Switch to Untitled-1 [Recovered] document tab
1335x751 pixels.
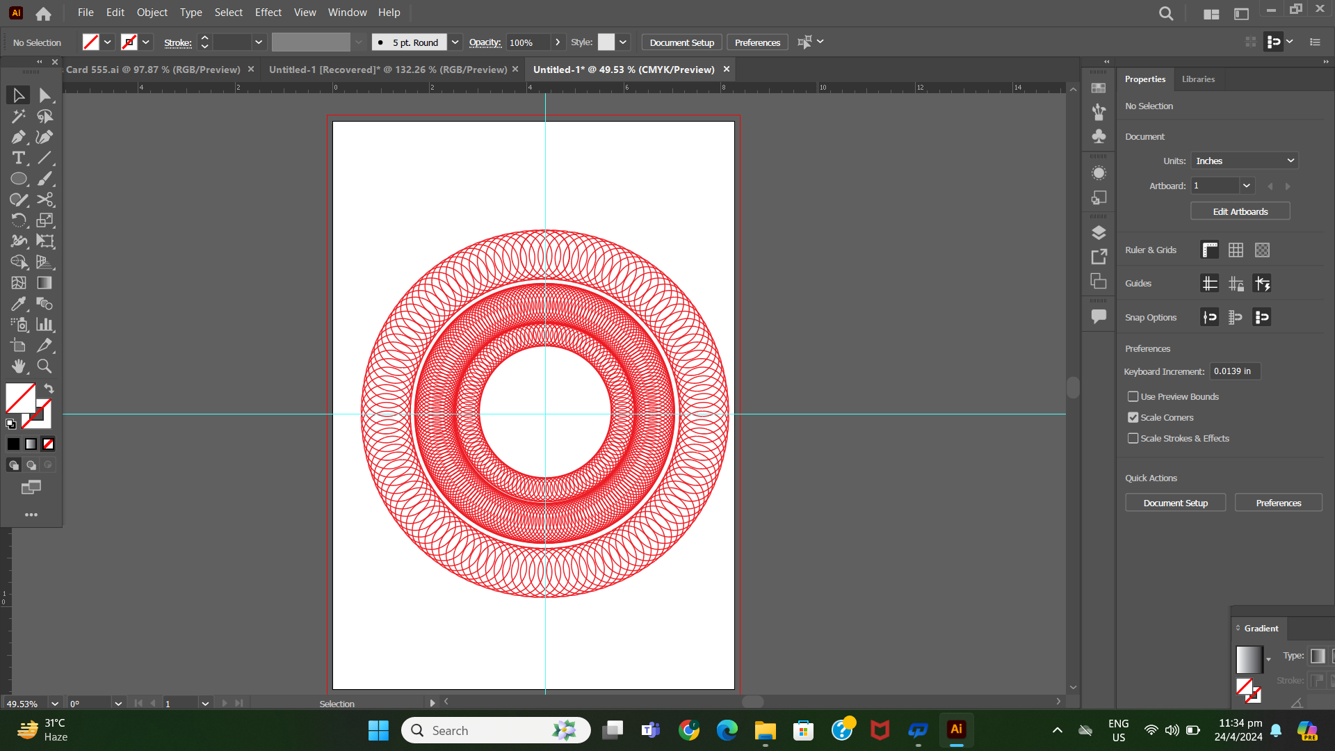click(388, 70)
